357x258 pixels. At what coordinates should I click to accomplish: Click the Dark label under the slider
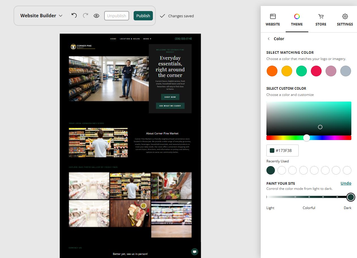point(348,208)
